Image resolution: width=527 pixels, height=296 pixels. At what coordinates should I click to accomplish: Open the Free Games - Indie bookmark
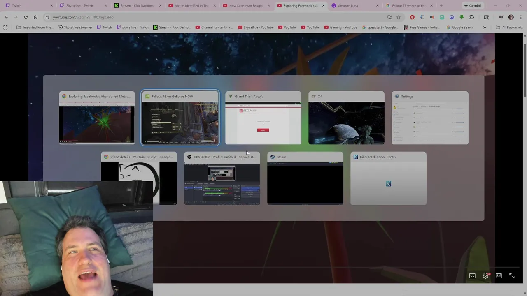point(422,28)
